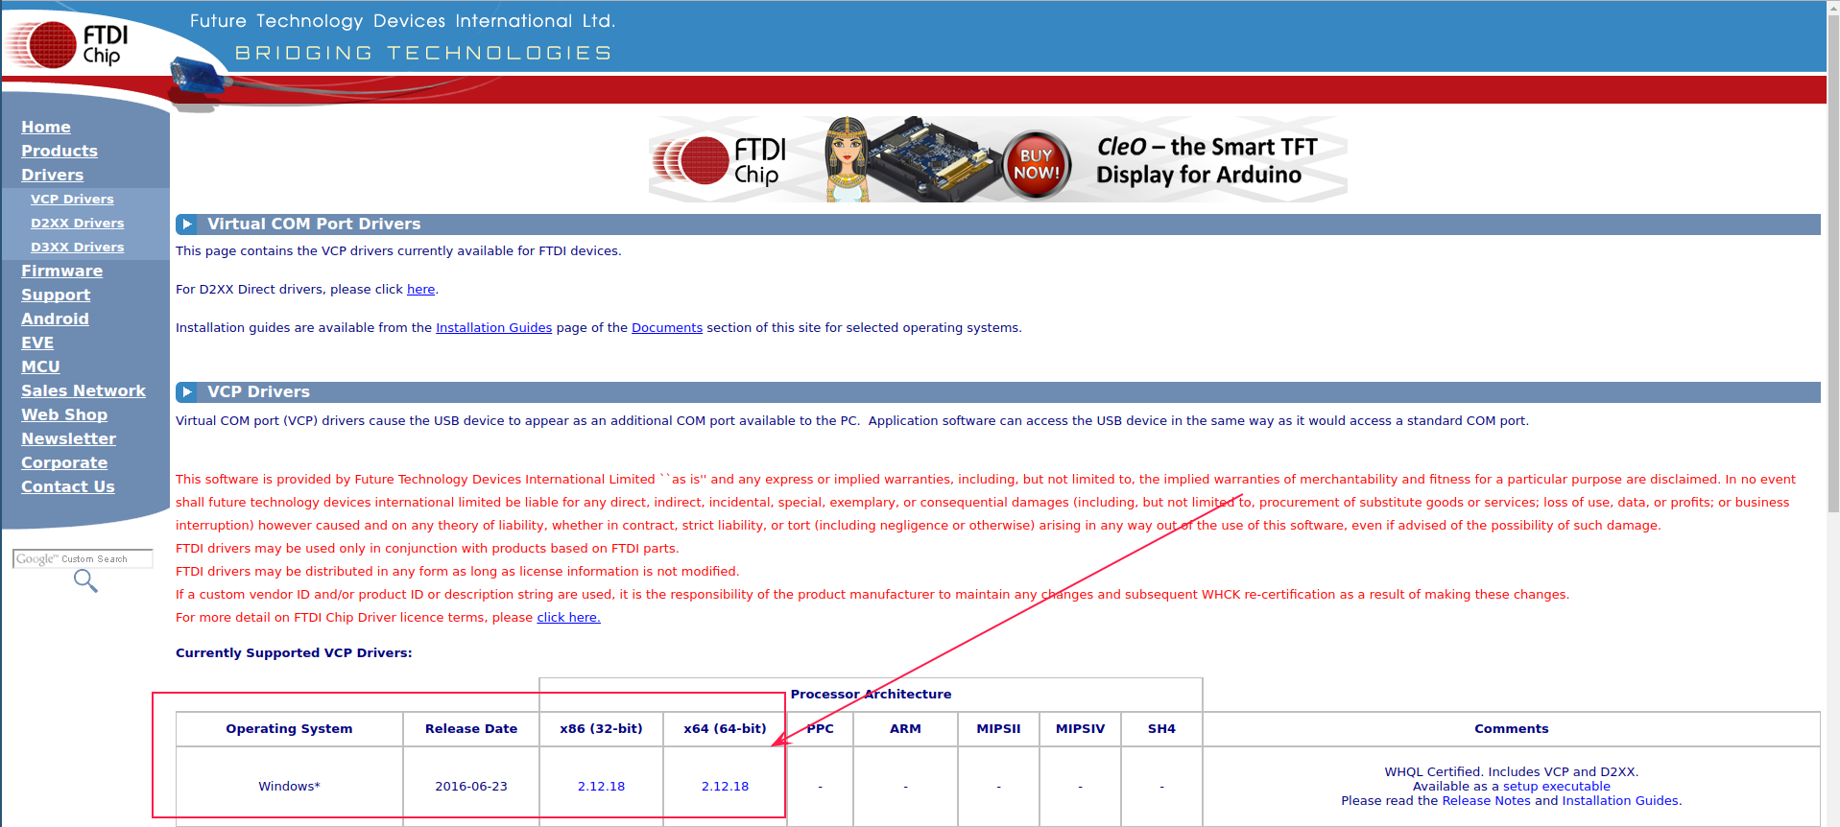Open the MCU section
The image size is (1840, 827).
click(40, 366)
